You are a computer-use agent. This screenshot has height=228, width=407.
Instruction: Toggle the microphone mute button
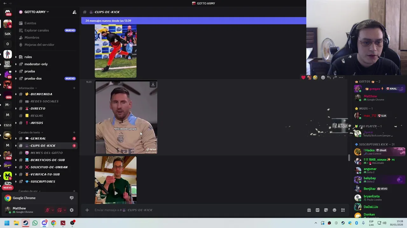(x=47, y=210)
